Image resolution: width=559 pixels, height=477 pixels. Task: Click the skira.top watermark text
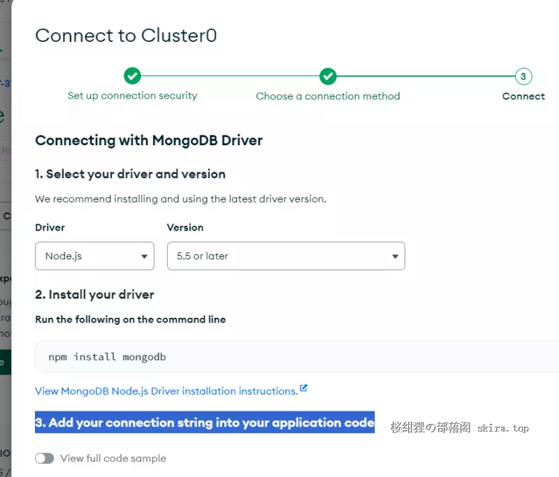coord(502,428)
